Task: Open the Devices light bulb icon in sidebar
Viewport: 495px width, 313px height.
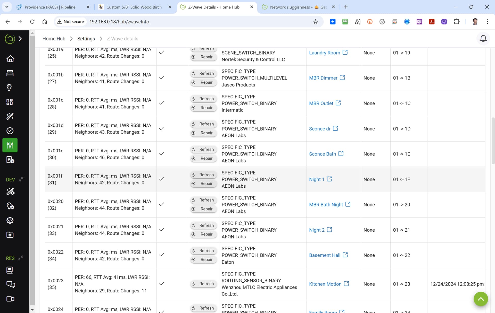Action: 9,88
